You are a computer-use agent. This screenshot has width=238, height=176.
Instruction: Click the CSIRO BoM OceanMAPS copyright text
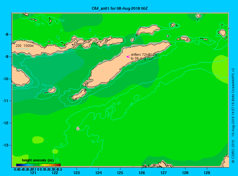(x=233, y=116)
